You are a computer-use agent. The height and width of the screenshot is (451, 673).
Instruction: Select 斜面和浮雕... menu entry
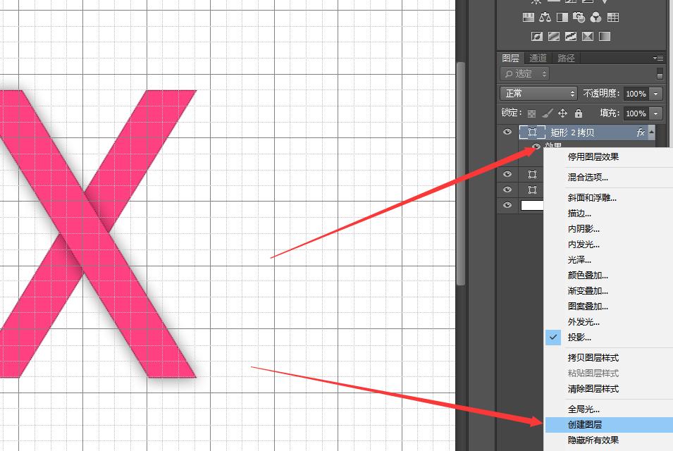point(609,198)
